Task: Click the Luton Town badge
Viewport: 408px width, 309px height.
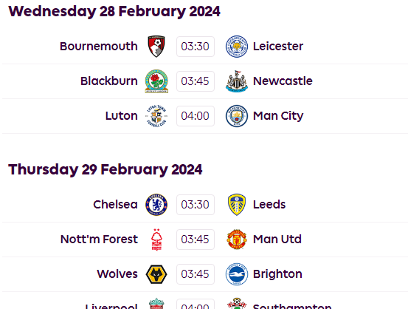Action: [x=156, y=116]
